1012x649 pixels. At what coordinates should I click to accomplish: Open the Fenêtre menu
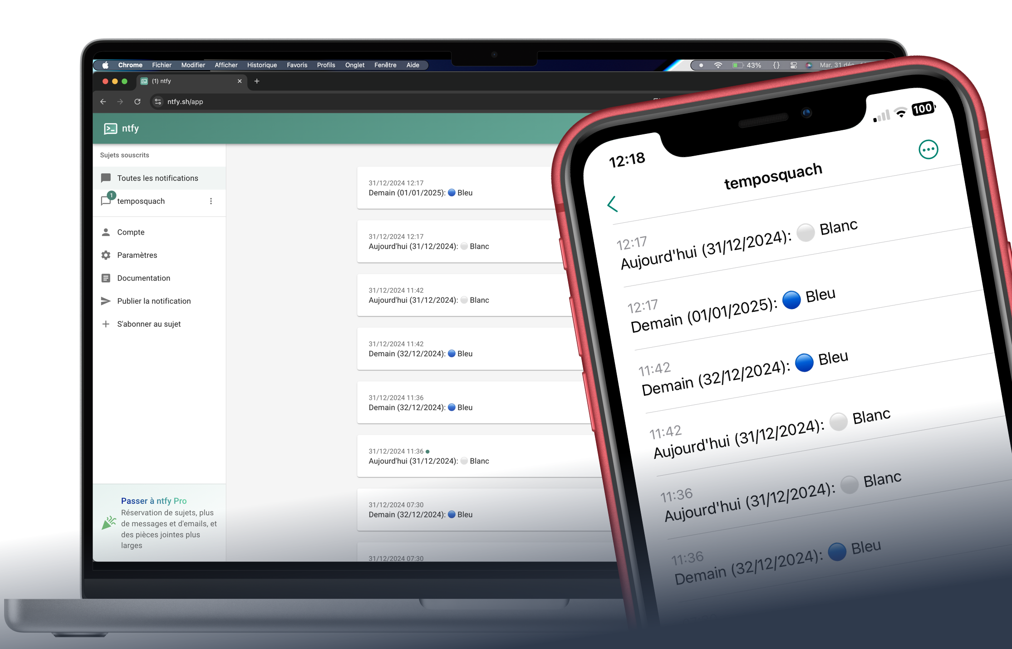[385, 65]
